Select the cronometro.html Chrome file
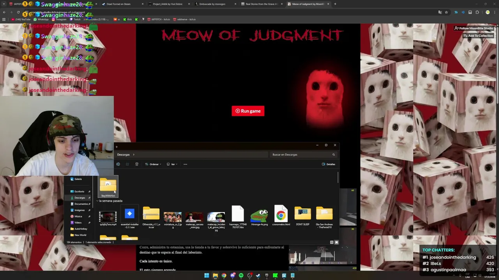 tap(281, 216)
